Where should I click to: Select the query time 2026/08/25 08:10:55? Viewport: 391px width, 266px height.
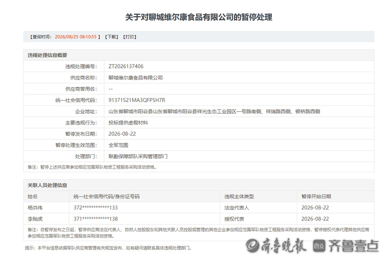[76, 37]
